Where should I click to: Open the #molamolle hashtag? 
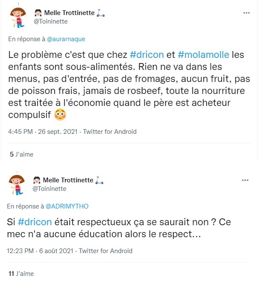[201, 55]
